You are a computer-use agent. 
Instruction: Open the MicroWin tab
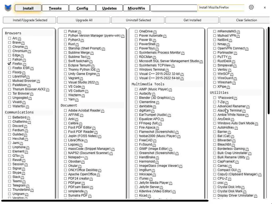[136, 8]
